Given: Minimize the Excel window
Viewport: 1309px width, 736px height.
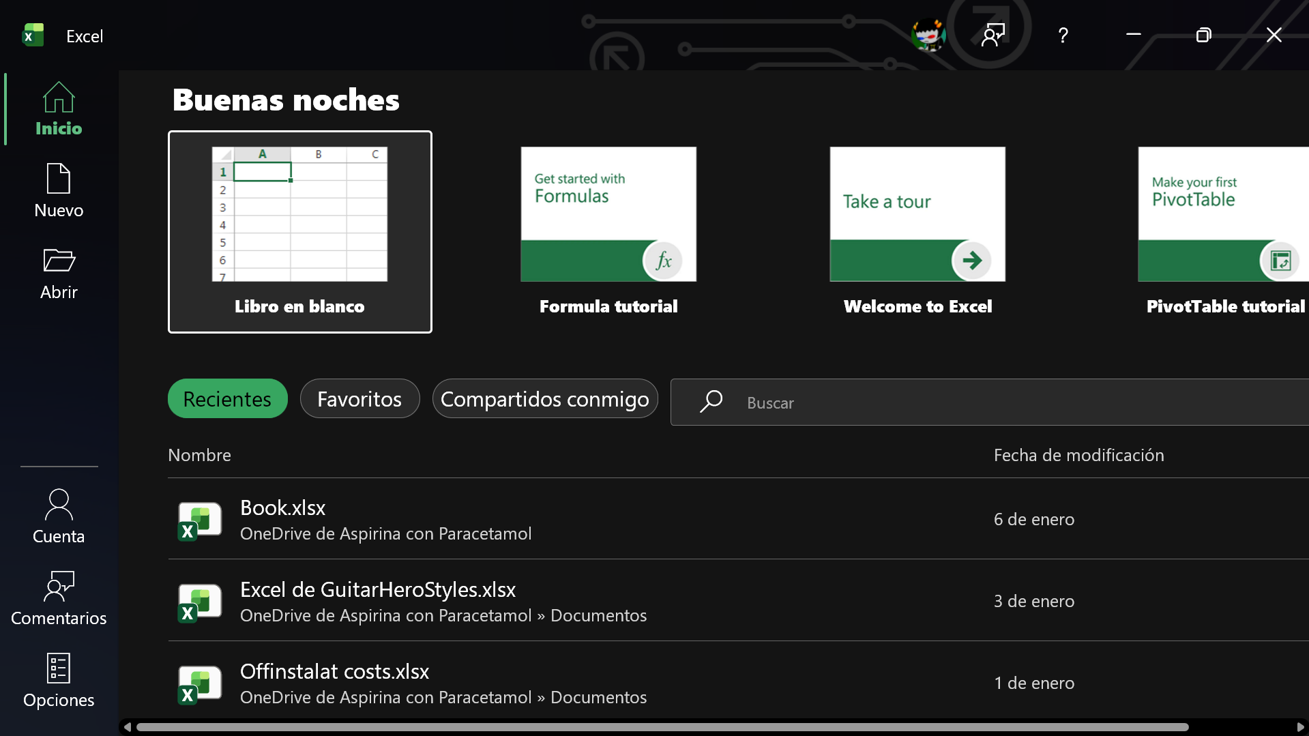Looking at the screenshot, I should tap(1133, 35).
